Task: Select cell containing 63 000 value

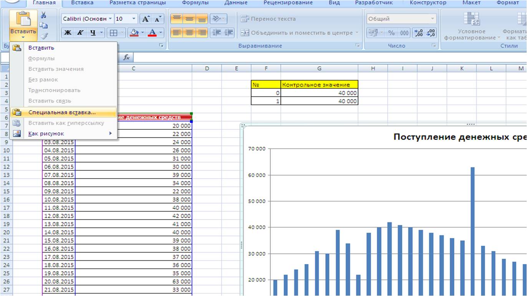Action: pyautogui.click(x=133, y=281)
